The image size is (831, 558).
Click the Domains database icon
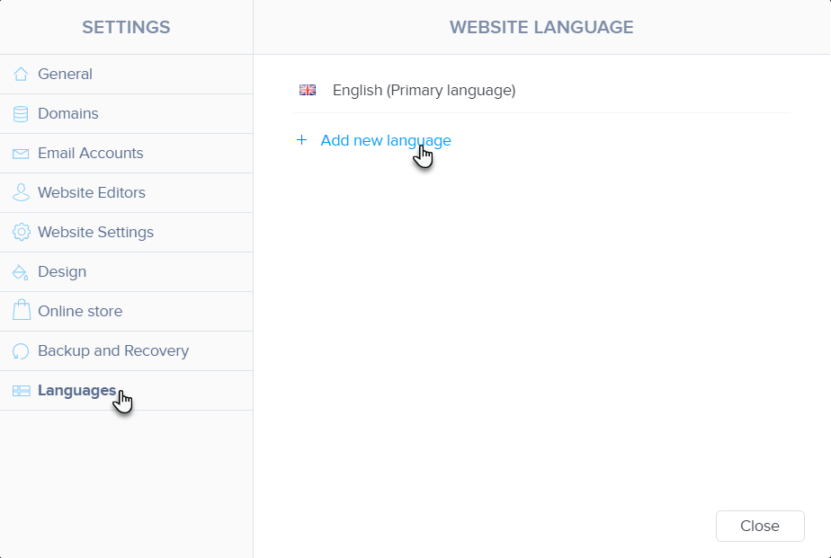21,114
